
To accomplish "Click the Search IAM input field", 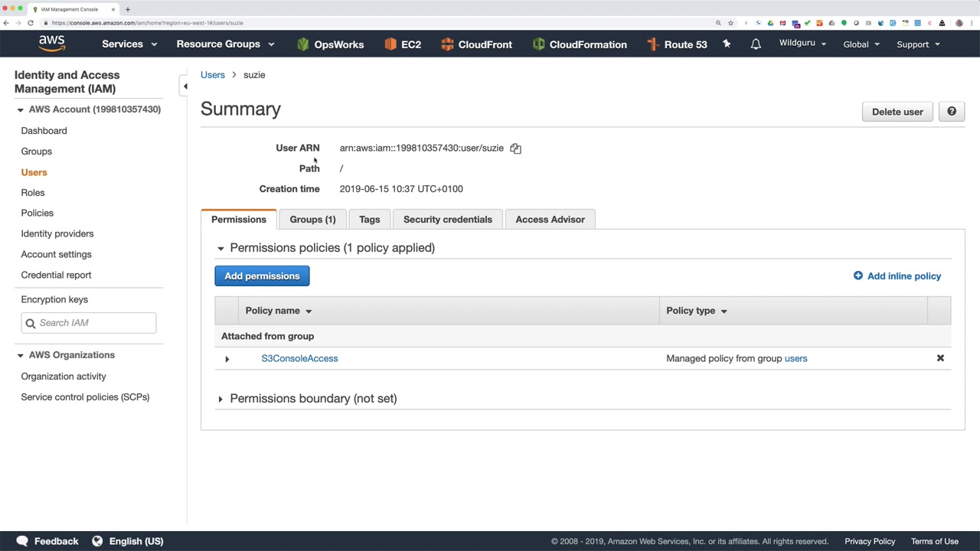I will click(89, 323).
